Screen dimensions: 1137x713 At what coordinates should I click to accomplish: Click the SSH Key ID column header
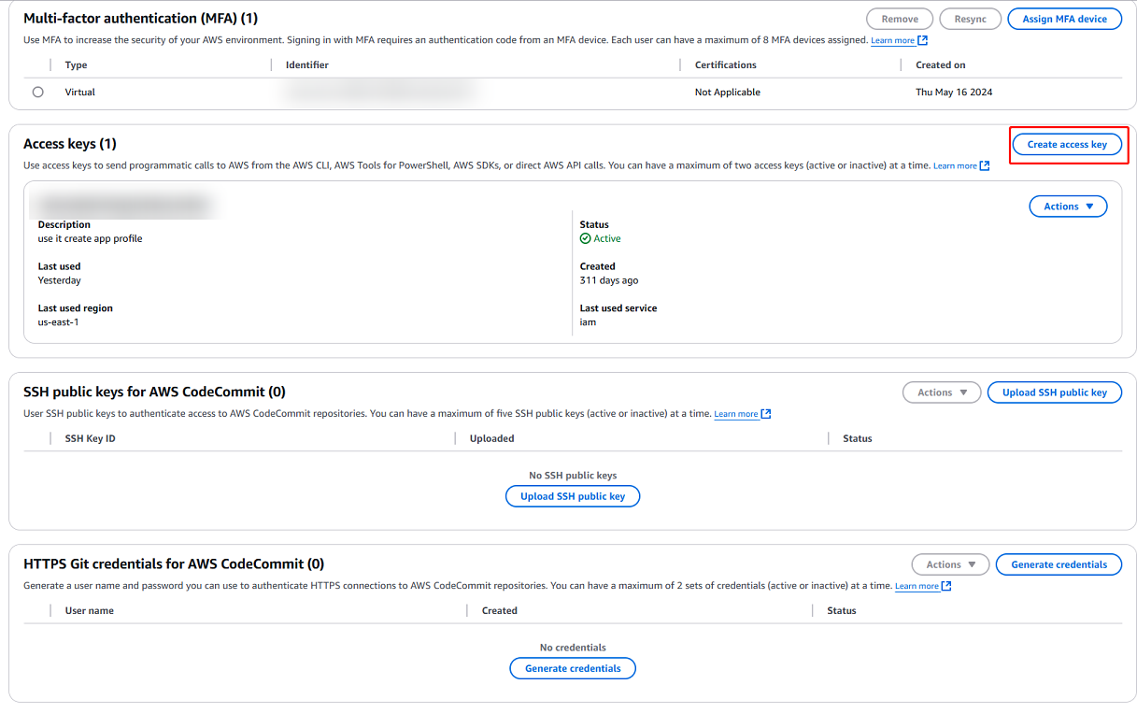(90, 438)
